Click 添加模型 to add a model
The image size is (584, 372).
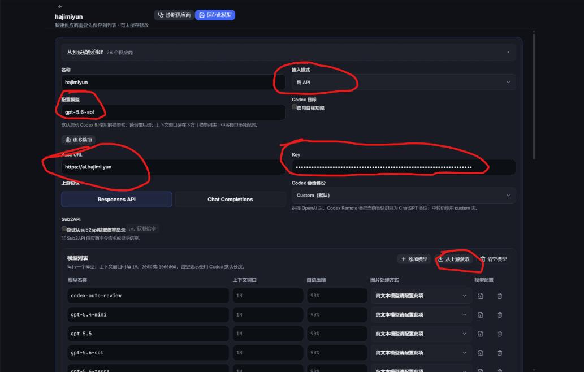click(x=414, y=259)
